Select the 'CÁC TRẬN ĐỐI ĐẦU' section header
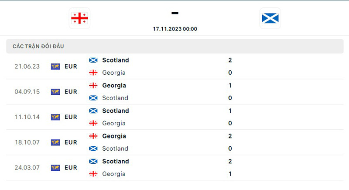Screen dimensions: 349x190 [x=38, y=46]
